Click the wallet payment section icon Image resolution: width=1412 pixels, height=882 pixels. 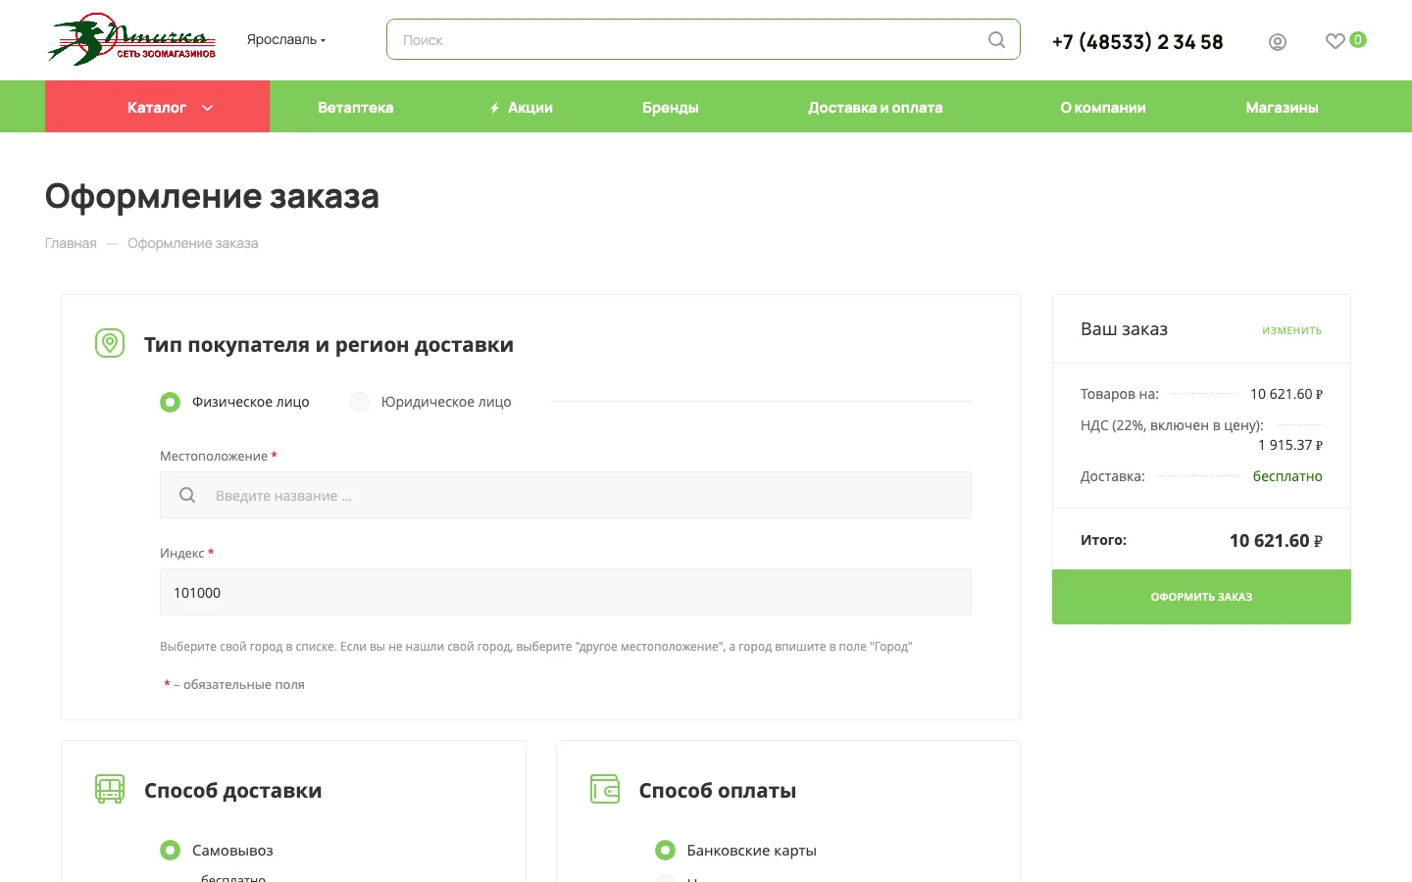[605, 789]
